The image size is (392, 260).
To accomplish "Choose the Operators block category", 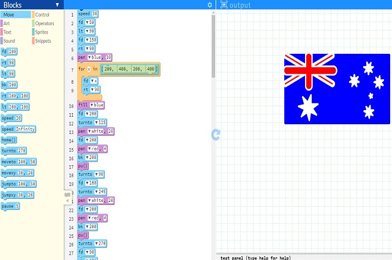I will (44, 23).
